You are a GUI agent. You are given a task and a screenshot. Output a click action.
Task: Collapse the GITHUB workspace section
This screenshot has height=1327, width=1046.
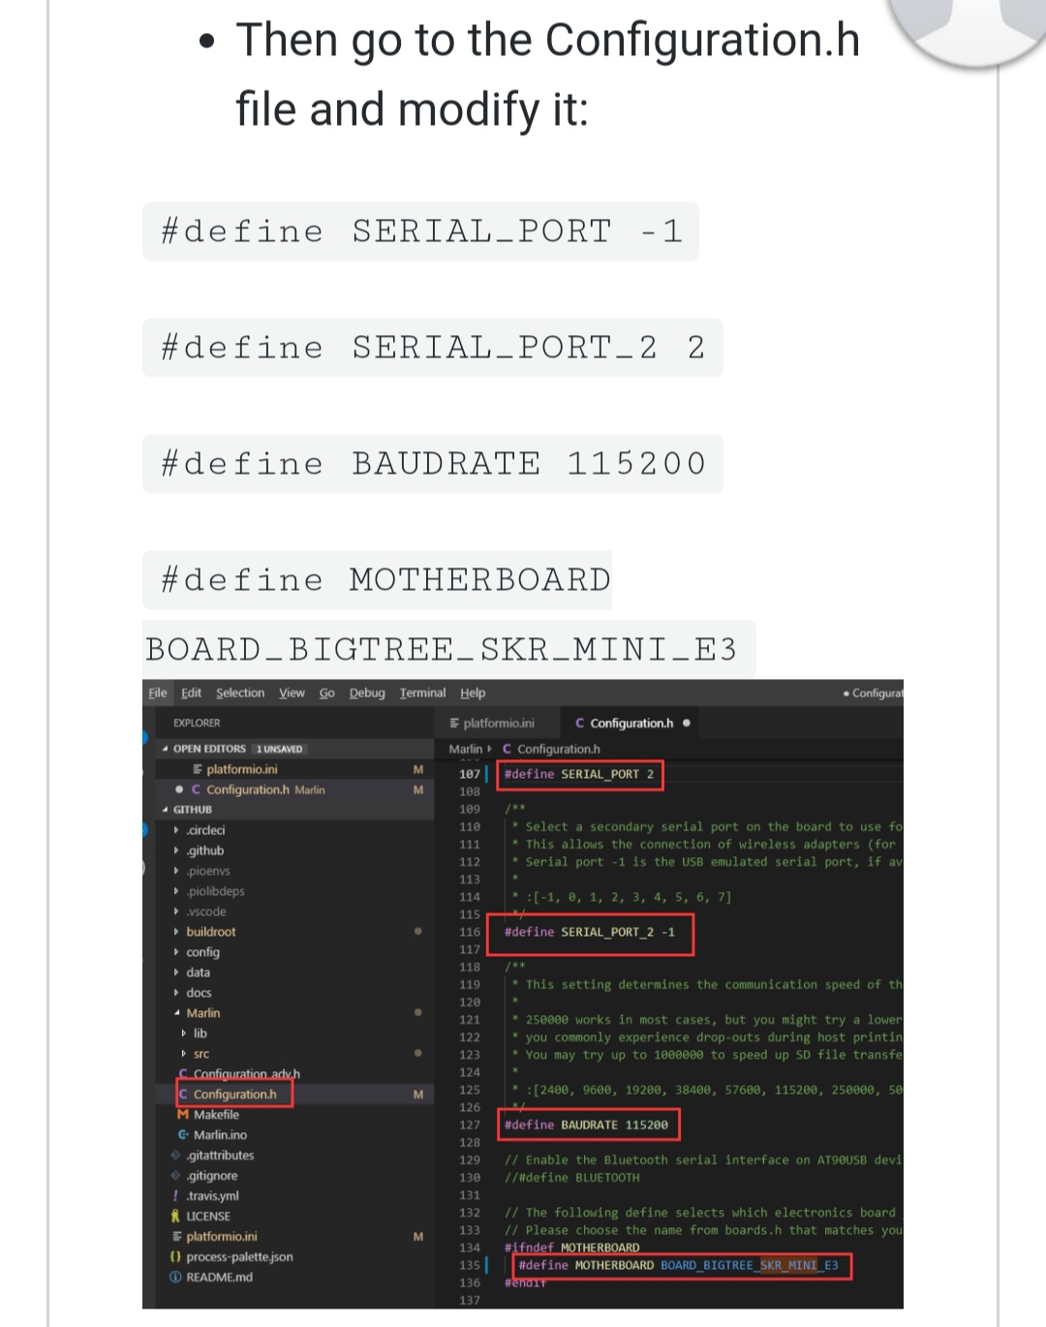tap(166, 810)
